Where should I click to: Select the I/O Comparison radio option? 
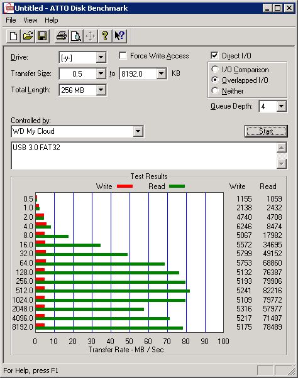click(215, 70)
